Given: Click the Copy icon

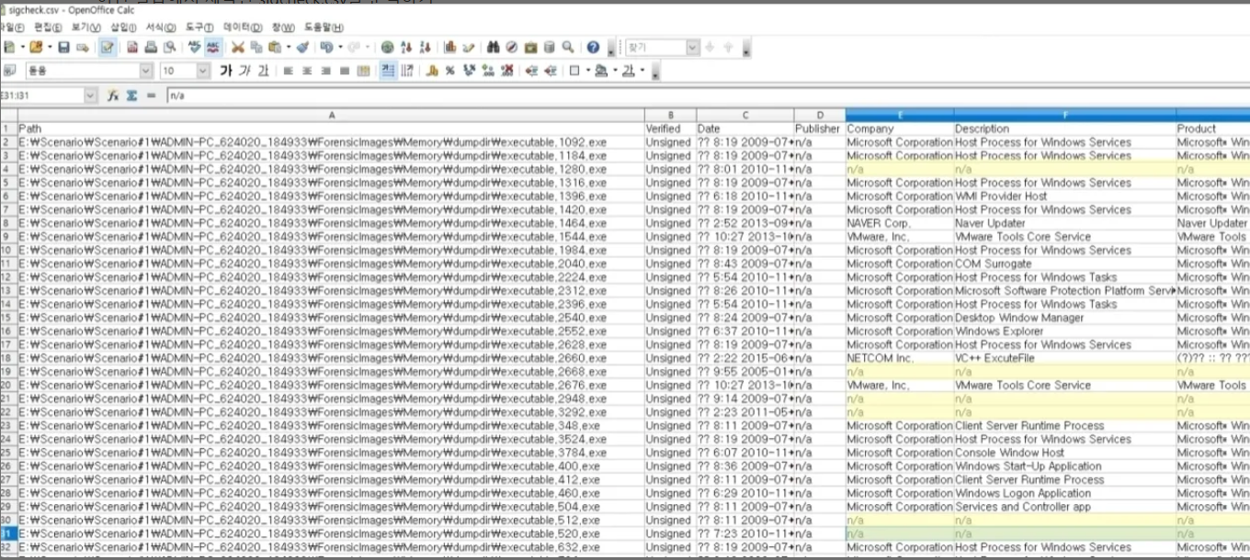Looking at the screenshot, I should tap(256, 47).
